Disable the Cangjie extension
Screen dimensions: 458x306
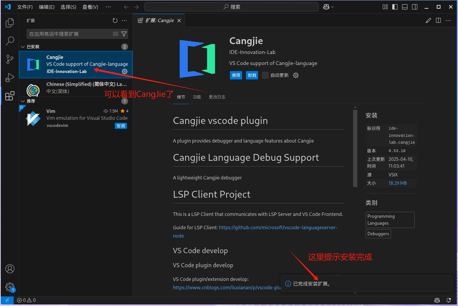pos(236,75)
